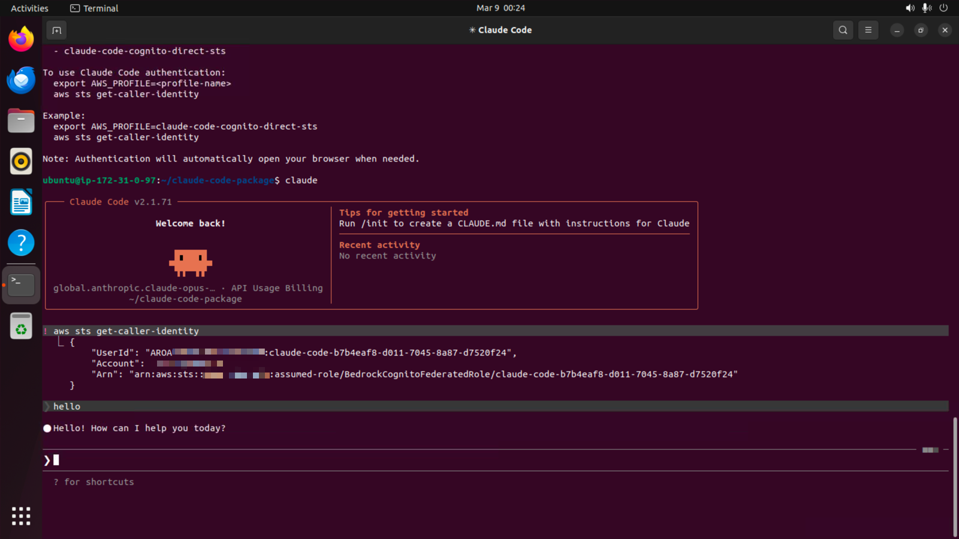Open the Terminal app menu
This screenshot has height=539, width=959.
pyautogui.click(x=94, y=8)
